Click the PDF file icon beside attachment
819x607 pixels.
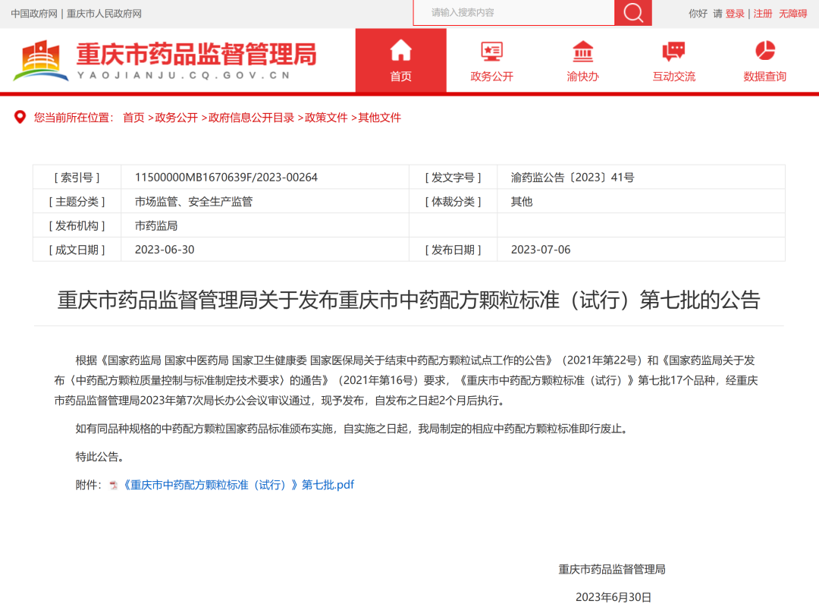pyautogui.click(x=113, y=485)
